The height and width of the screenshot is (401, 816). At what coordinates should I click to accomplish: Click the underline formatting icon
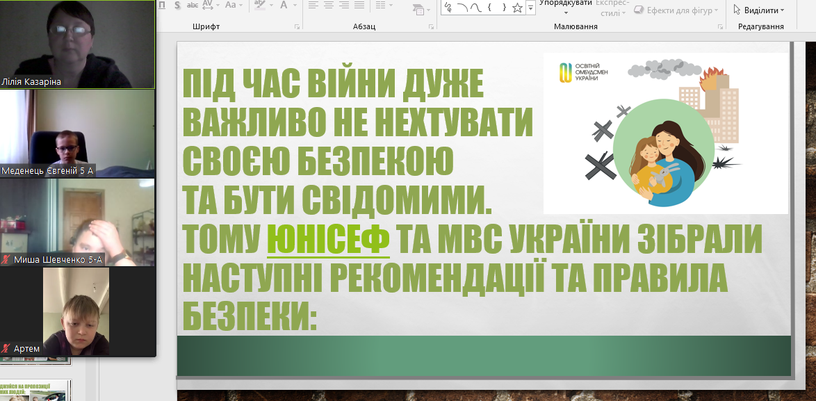(162, 5)
